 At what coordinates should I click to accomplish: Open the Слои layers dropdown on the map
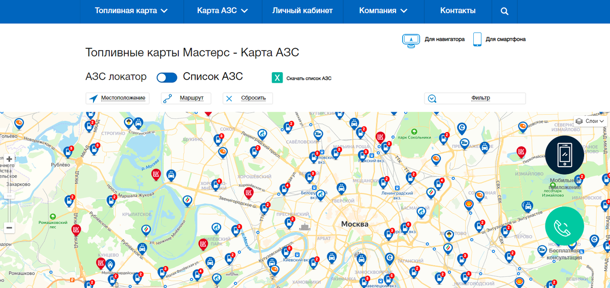point(591,121)
